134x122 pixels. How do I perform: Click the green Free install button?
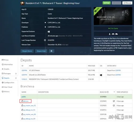(107, 3)
